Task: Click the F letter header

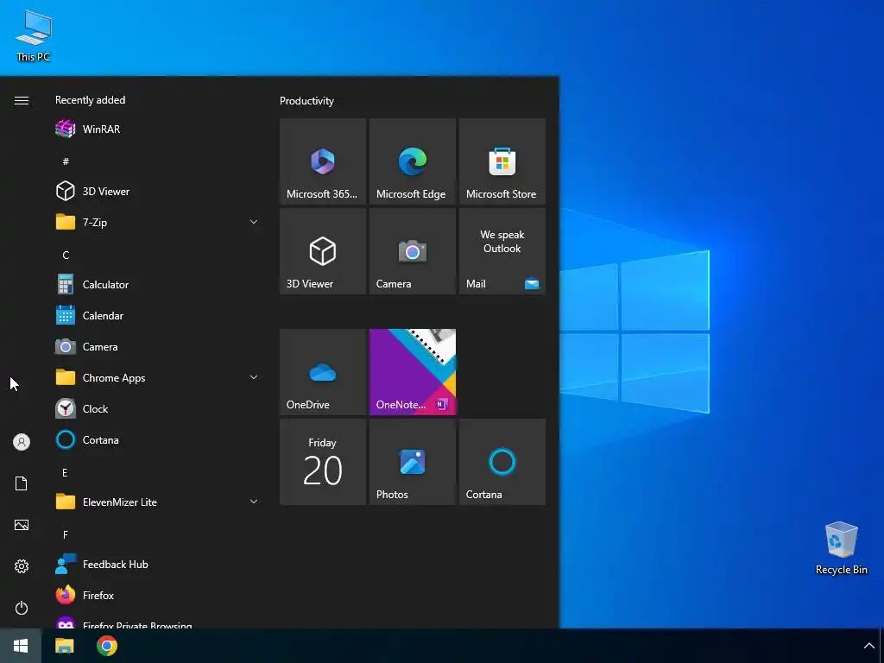Action: 66,534
